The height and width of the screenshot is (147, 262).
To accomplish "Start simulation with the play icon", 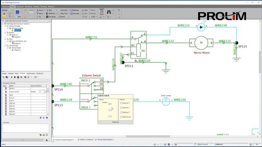I will coord(12,77).
